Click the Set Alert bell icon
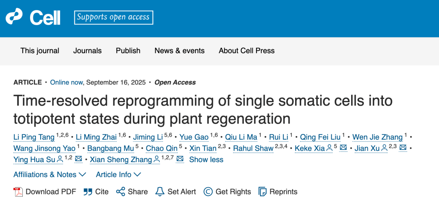The width and height of the screenshot is (439, 201). [160, 192]
